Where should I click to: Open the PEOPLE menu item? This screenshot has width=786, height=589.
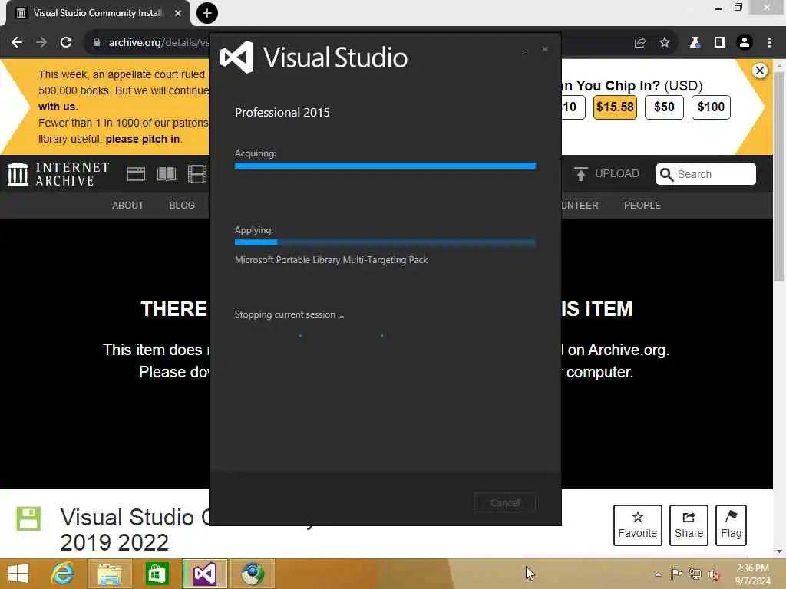[642, 206]
